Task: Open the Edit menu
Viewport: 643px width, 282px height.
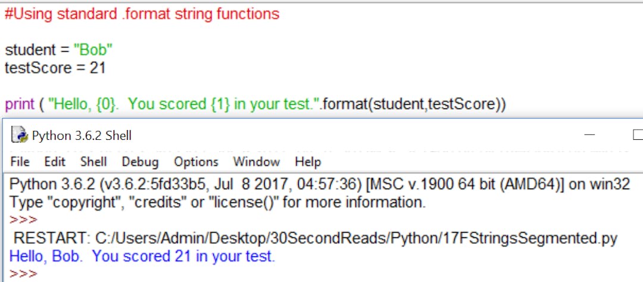Action: coord(55,161)
